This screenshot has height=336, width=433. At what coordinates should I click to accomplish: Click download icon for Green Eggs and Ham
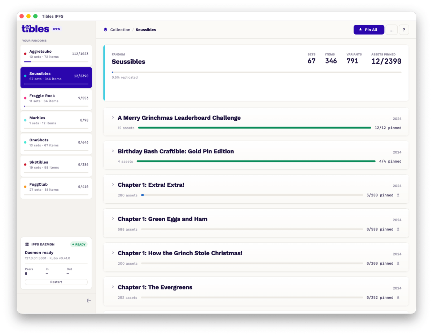click(398, 229)
